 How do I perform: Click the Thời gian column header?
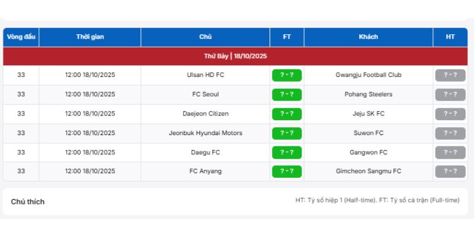pos(90,37)
